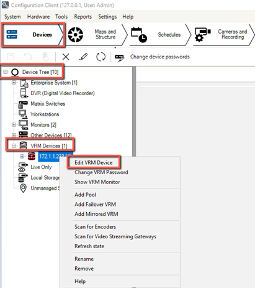Open the Tools menu

61,17
